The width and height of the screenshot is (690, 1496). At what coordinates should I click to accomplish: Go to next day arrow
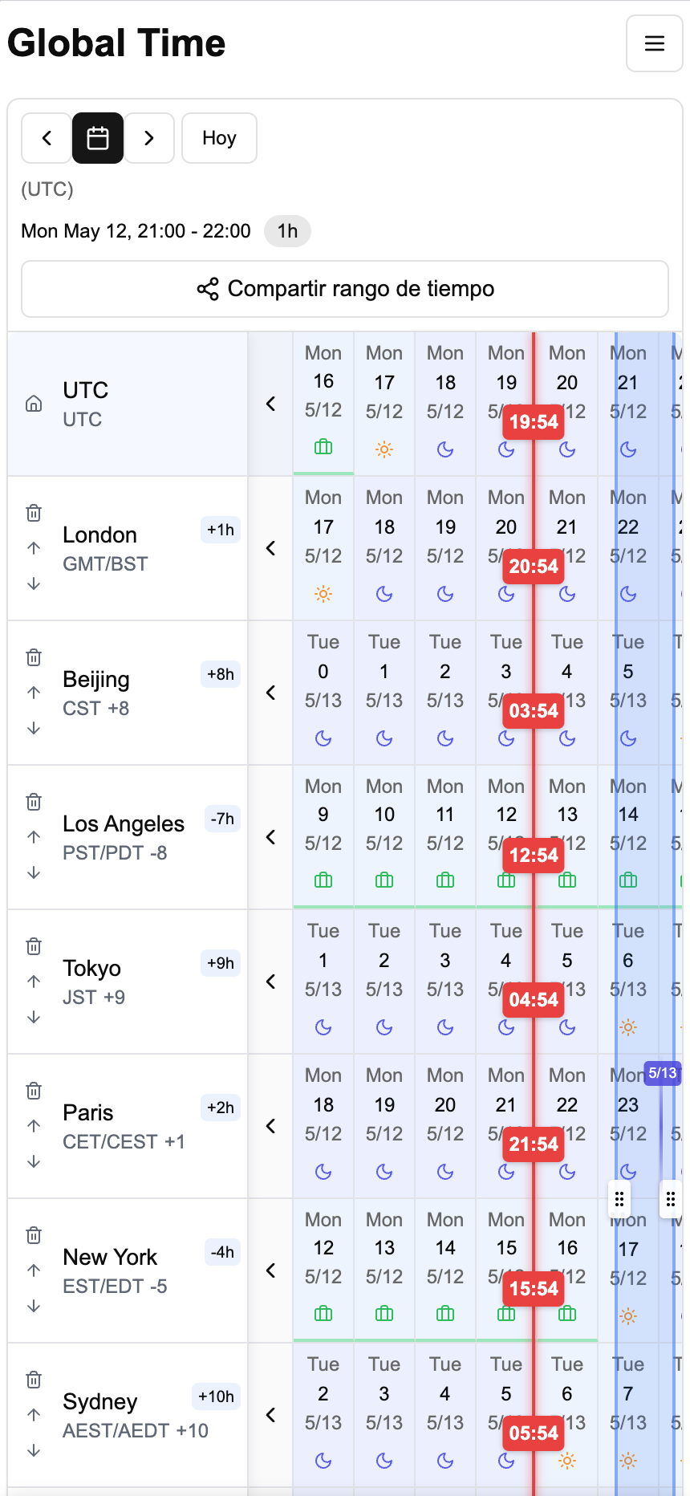point(149,138)
